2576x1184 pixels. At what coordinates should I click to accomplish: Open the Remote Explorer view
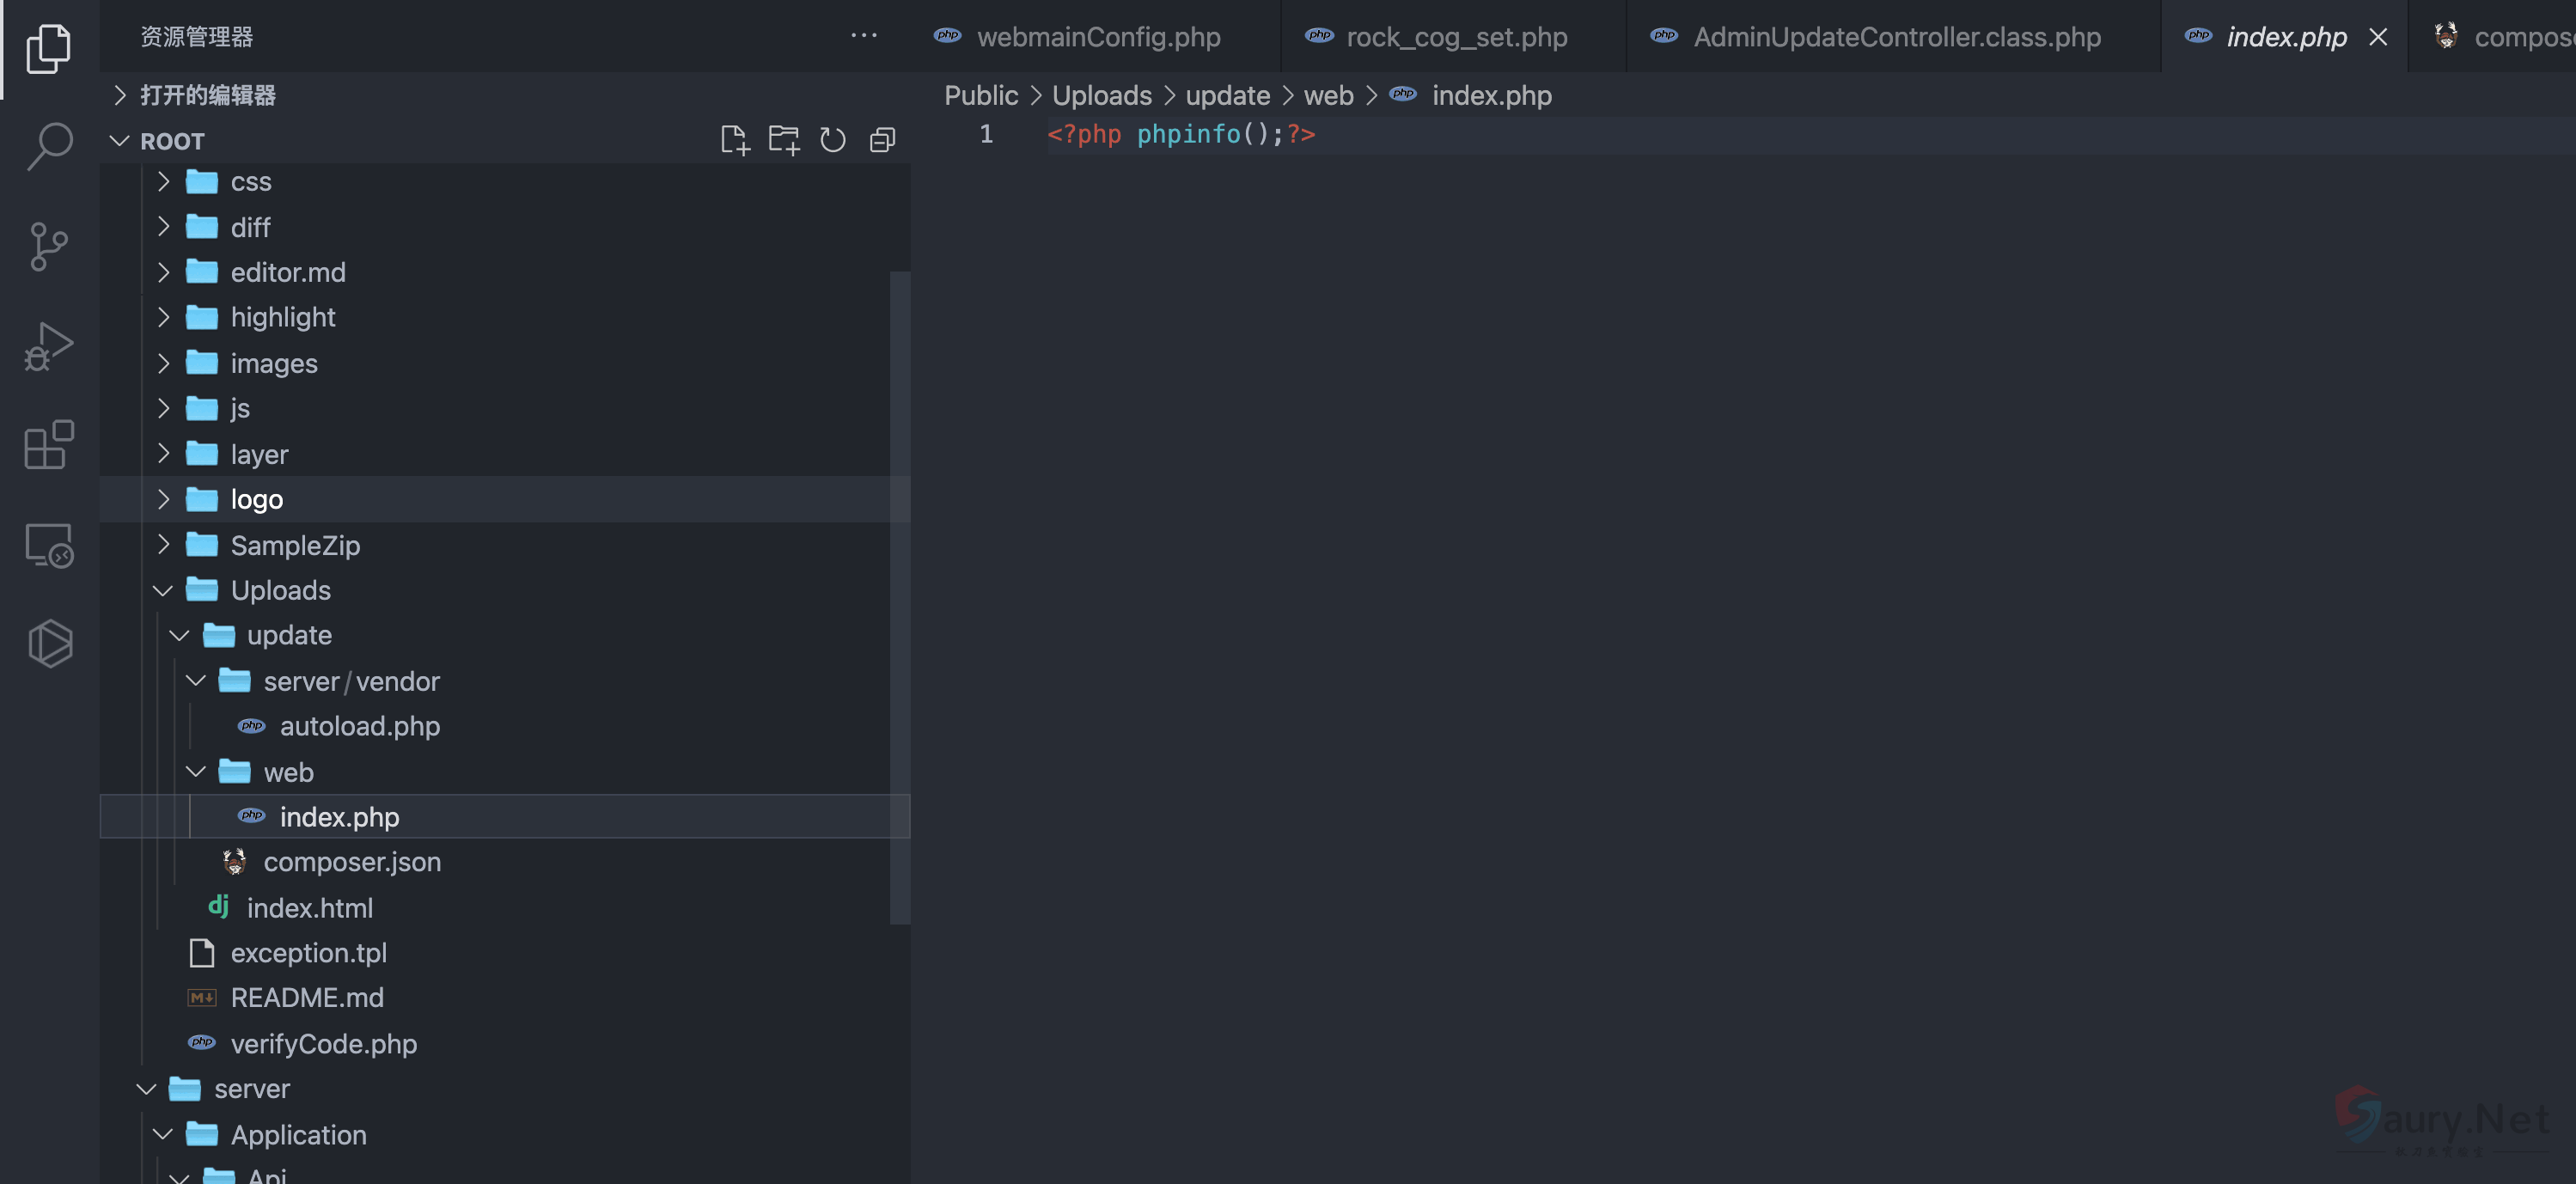pyautogui.click(x=49, y=545)
